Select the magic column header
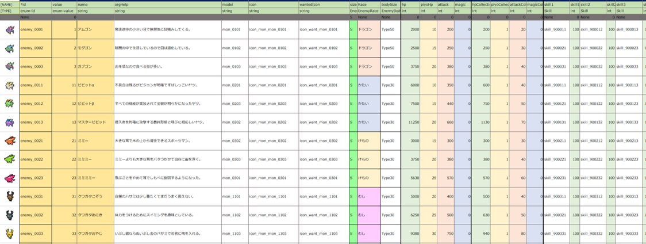 [x=463, y=4]
